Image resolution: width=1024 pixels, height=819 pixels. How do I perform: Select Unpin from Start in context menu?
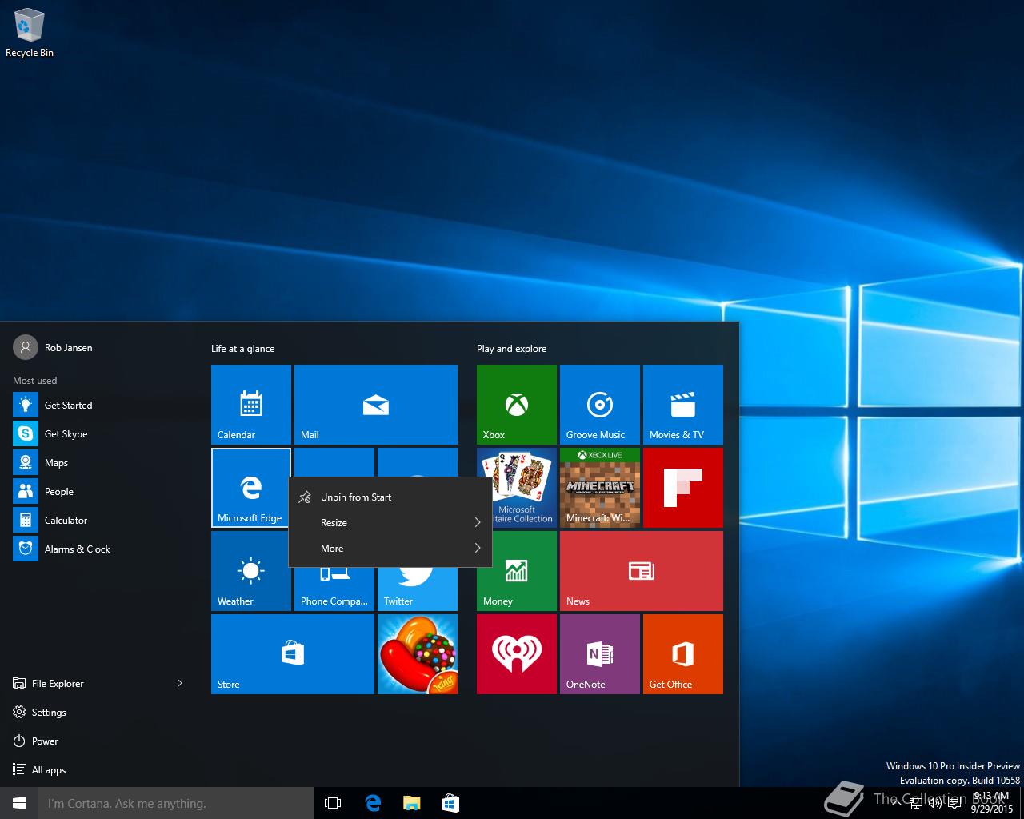(x=390, y=497)
